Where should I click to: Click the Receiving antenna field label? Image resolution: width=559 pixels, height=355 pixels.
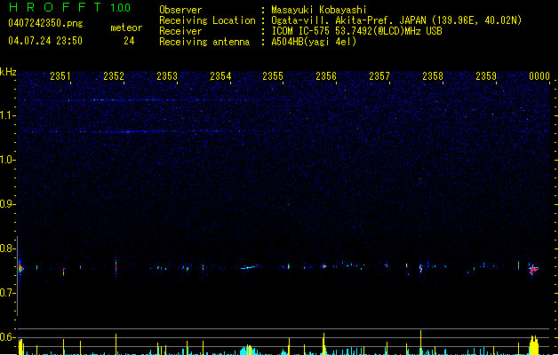click(x=204, y=42)
